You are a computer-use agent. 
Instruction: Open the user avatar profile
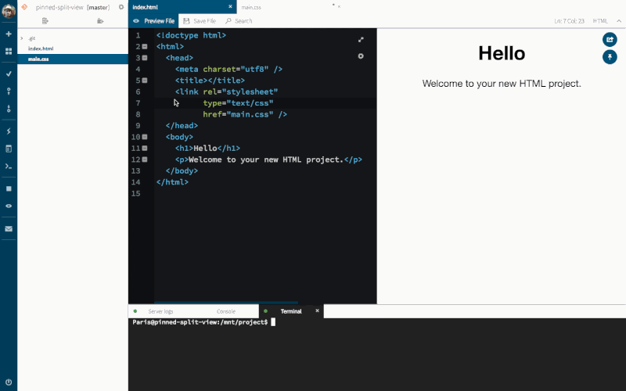(x=9, y=10)
